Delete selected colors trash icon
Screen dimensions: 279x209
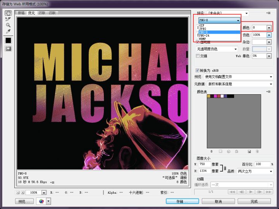(257, 151)
